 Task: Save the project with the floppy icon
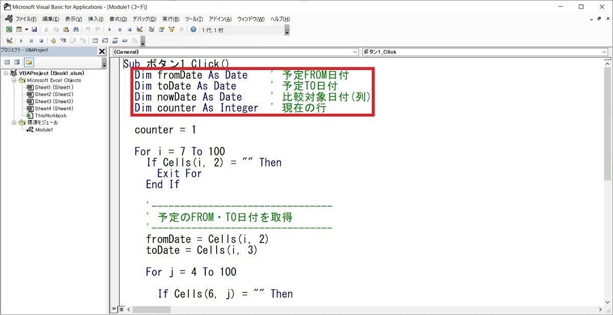click(x=34, y=30)
